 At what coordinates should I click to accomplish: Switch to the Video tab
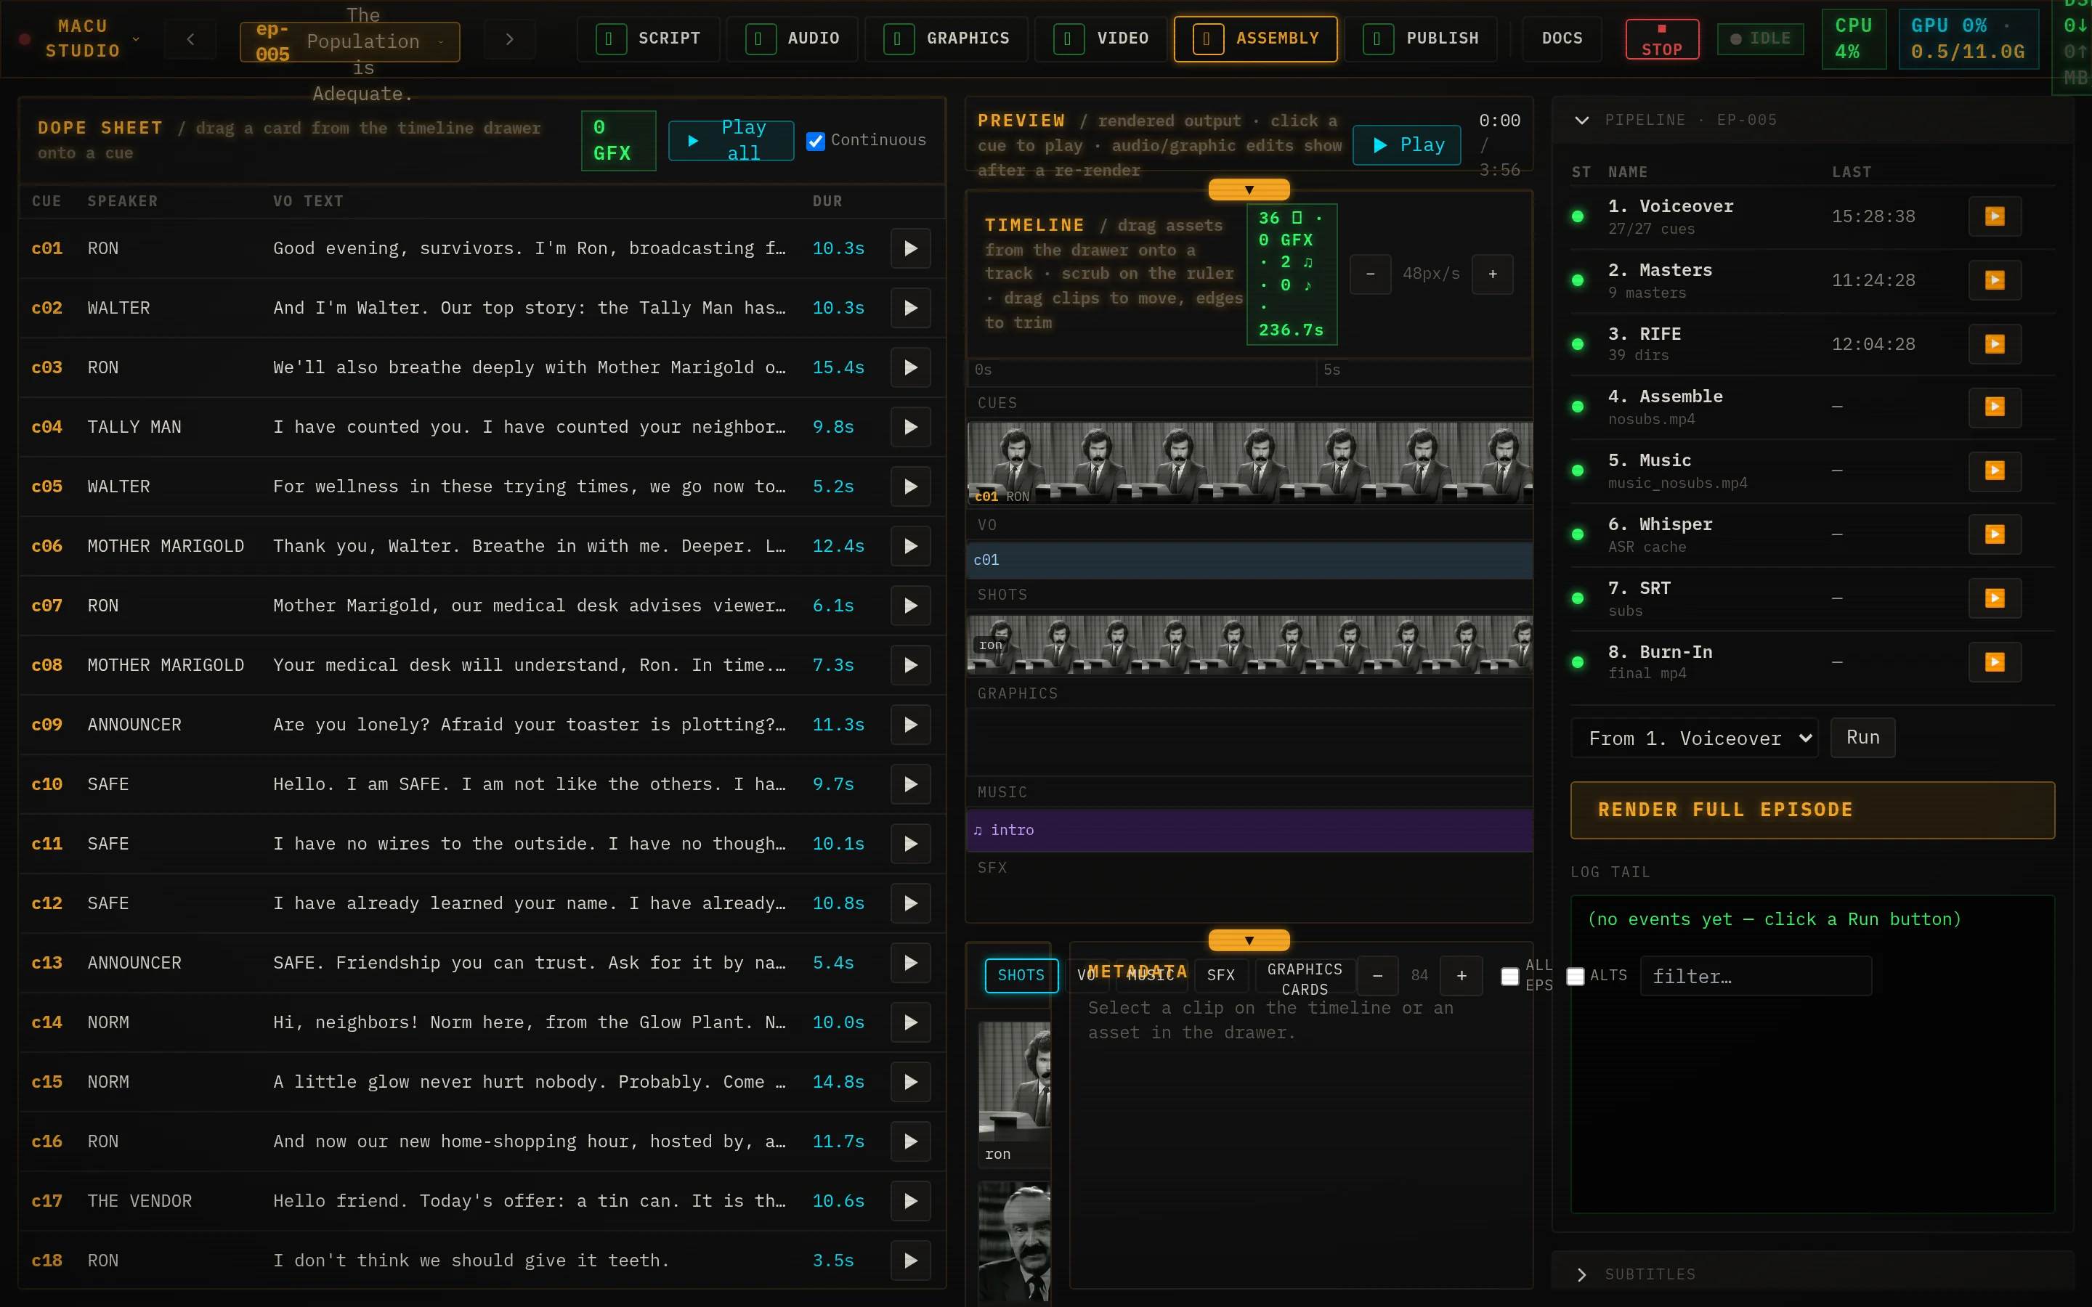1100,39
